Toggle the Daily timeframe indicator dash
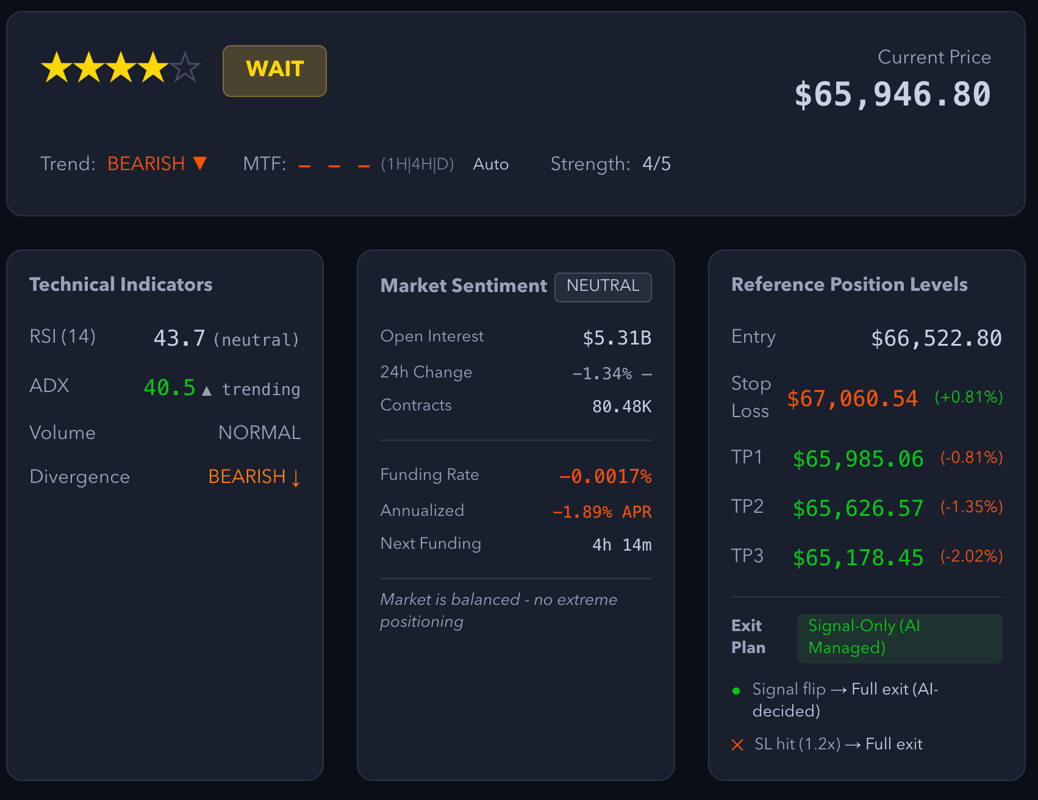Screen dimensions: 1038x800 click(362, 165)
